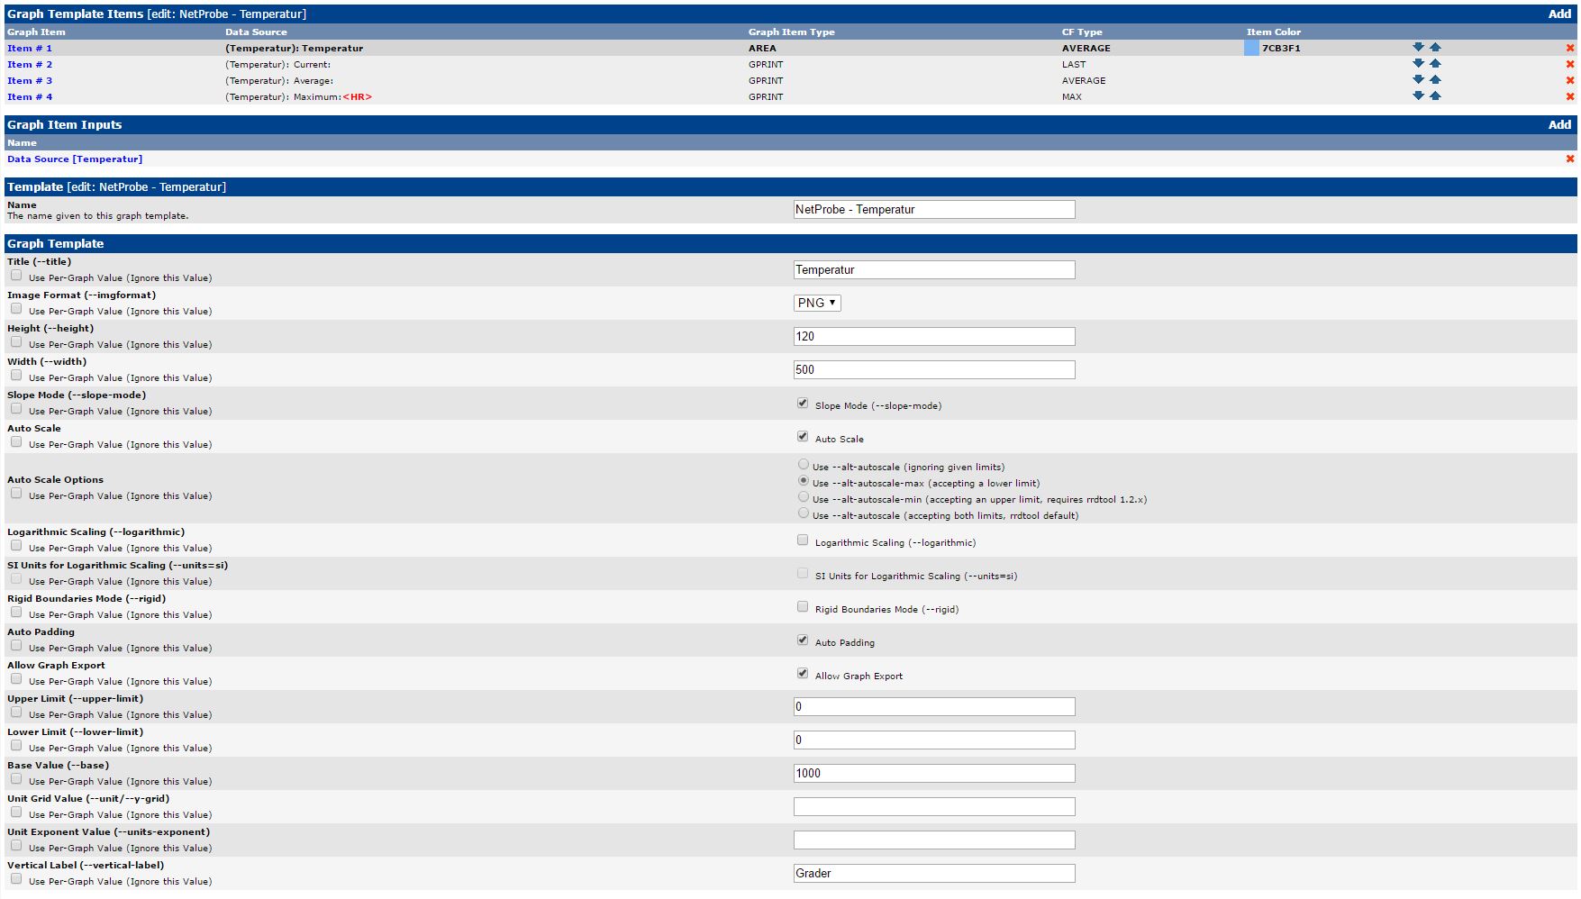Move Item # 2 up with arrow icon

click(x=1435, y=63)
